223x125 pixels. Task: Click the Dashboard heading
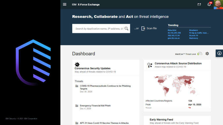coord(84,54)
